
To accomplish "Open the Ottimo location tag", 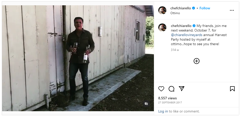I will pyautogui.click(x=175, y=13).
